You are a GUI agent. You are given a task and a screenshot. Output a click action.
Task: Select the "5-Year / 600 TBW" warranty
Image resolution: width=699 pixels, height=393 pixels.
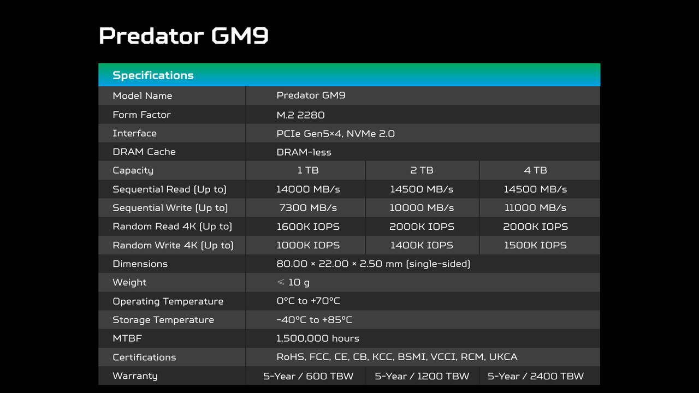tap(308, 376)
